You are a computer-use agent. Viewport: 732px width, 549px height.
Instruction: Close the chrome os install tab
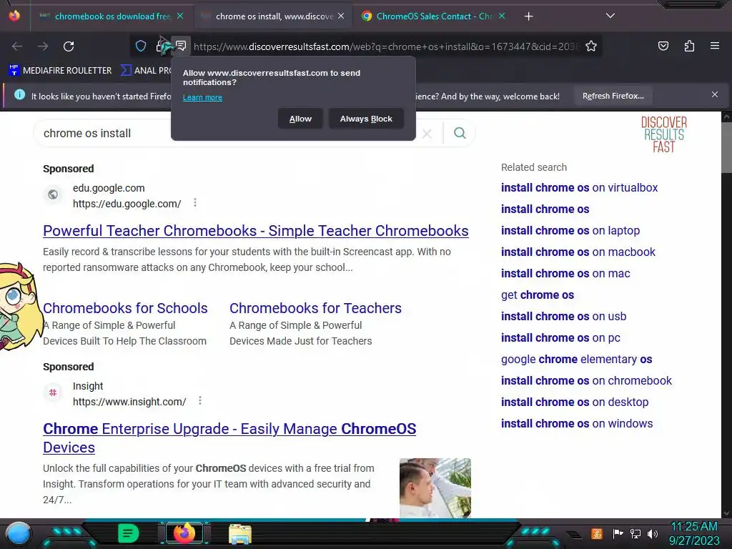(x=341, y=16)
